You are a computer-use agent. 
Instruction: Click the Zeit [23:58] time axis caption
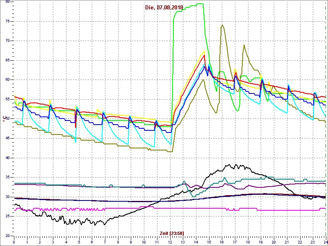coord(172,233)
